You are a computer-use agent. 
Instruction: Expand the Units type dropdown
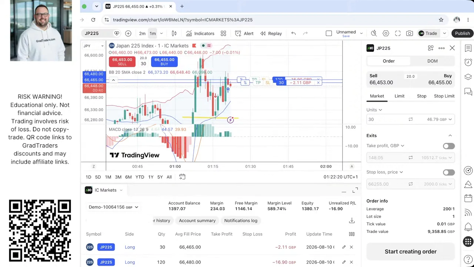[x=374, y=110]
